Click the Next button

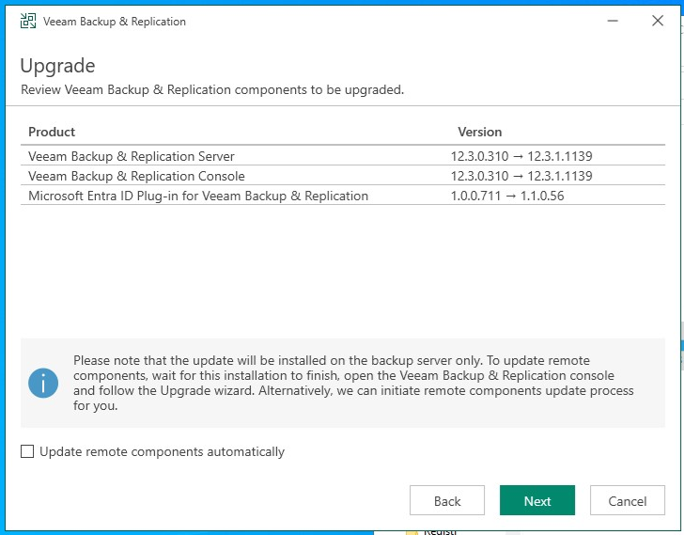click(x=537, y=500)
